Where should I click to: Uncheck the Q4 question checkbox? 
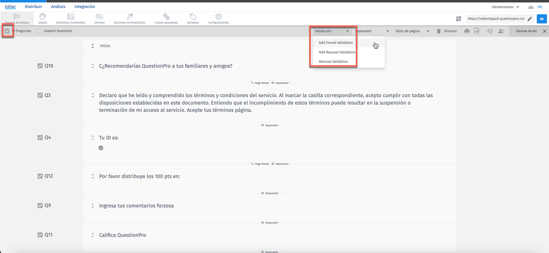[x=40, y=137]
